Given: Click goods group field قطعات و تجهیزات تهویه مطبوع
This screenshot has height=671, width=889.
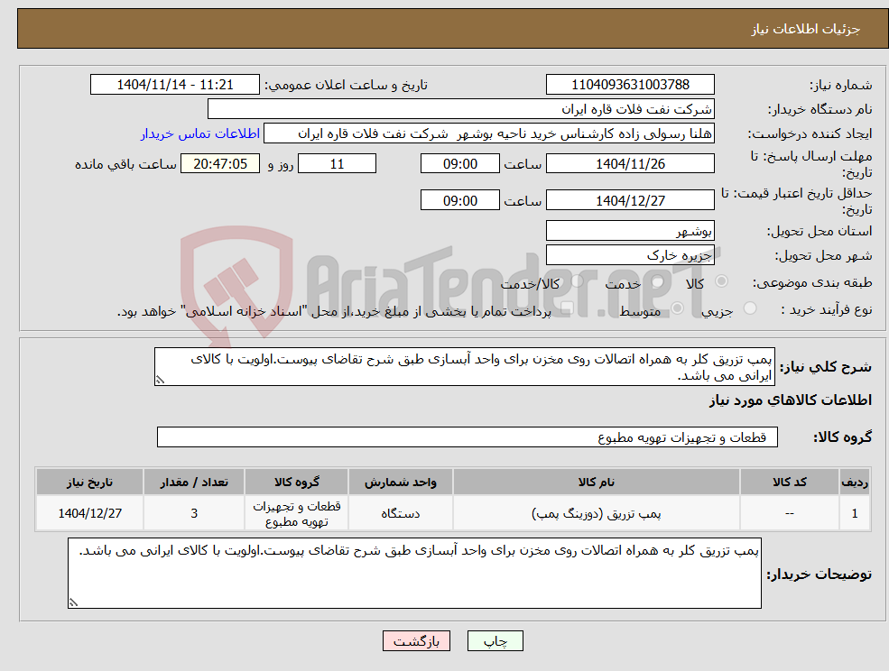Looking at the screenshot, I should point(468,437).
